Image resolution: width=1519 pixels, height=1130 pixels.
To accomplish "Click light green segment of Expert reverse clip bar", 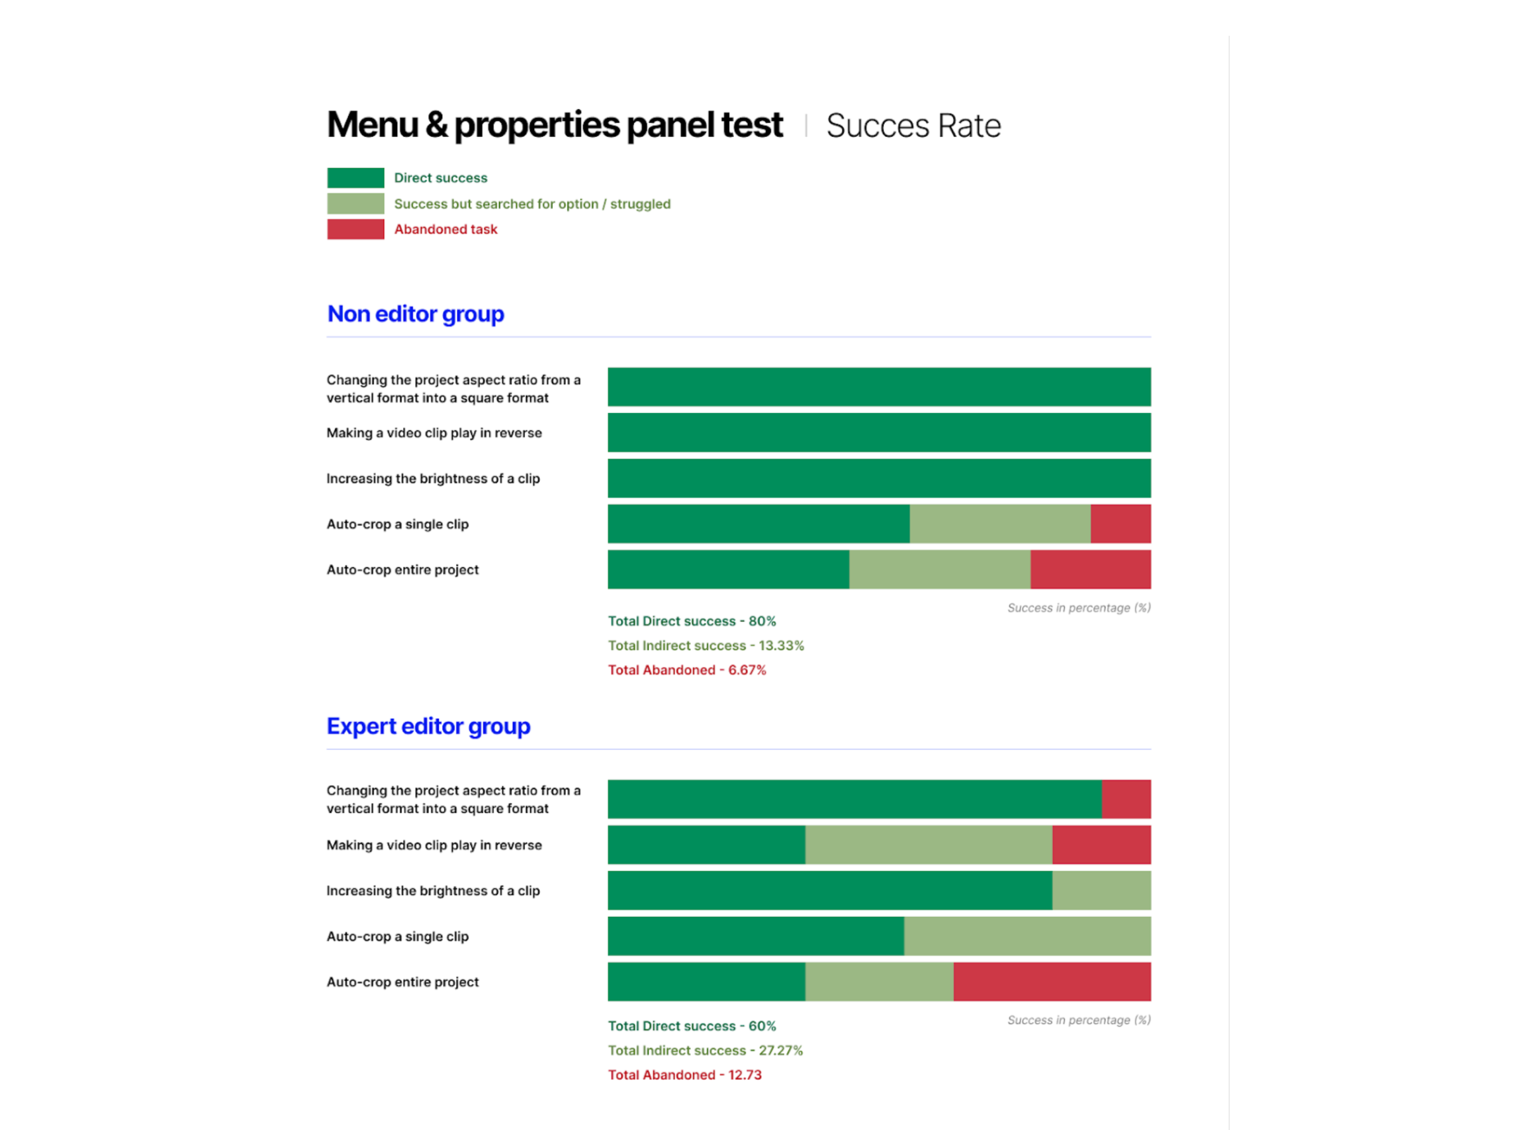I will [928, 845].
